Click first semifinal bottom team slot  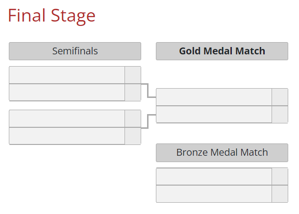(67, 93)
